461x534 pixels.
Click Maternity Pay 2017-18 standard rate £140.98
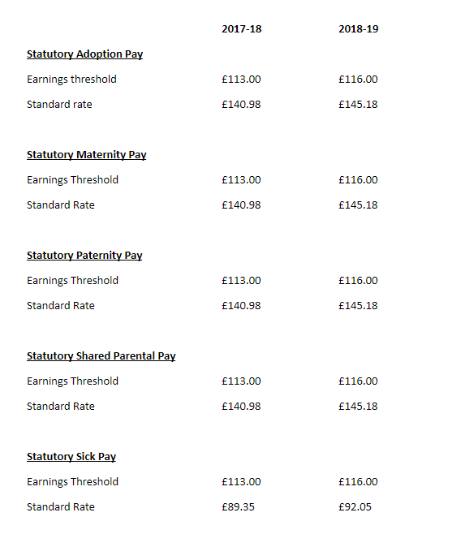241,205
